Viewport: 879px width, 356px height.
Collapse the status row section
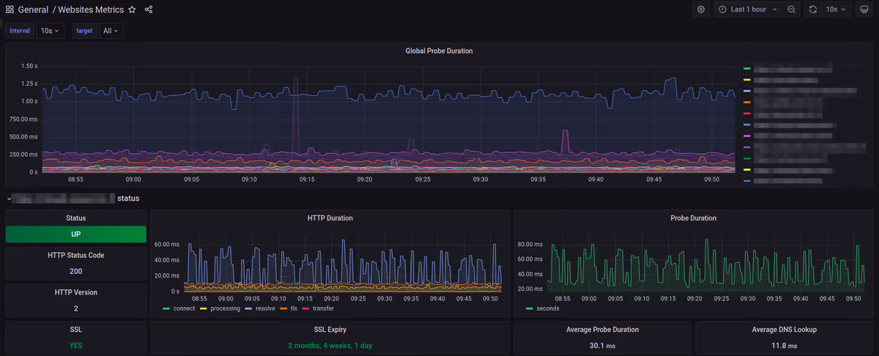tap(9, 199)
